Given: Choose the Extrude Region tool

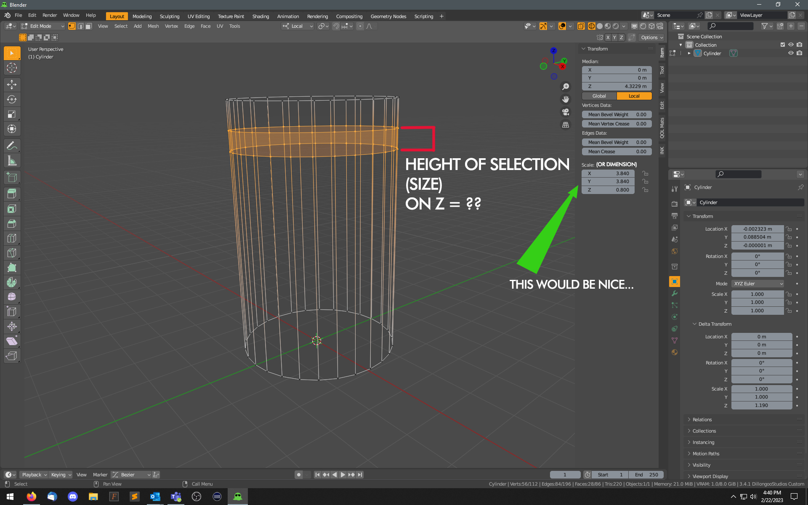Looking at the screenshot, I should (x=12, y=194).
